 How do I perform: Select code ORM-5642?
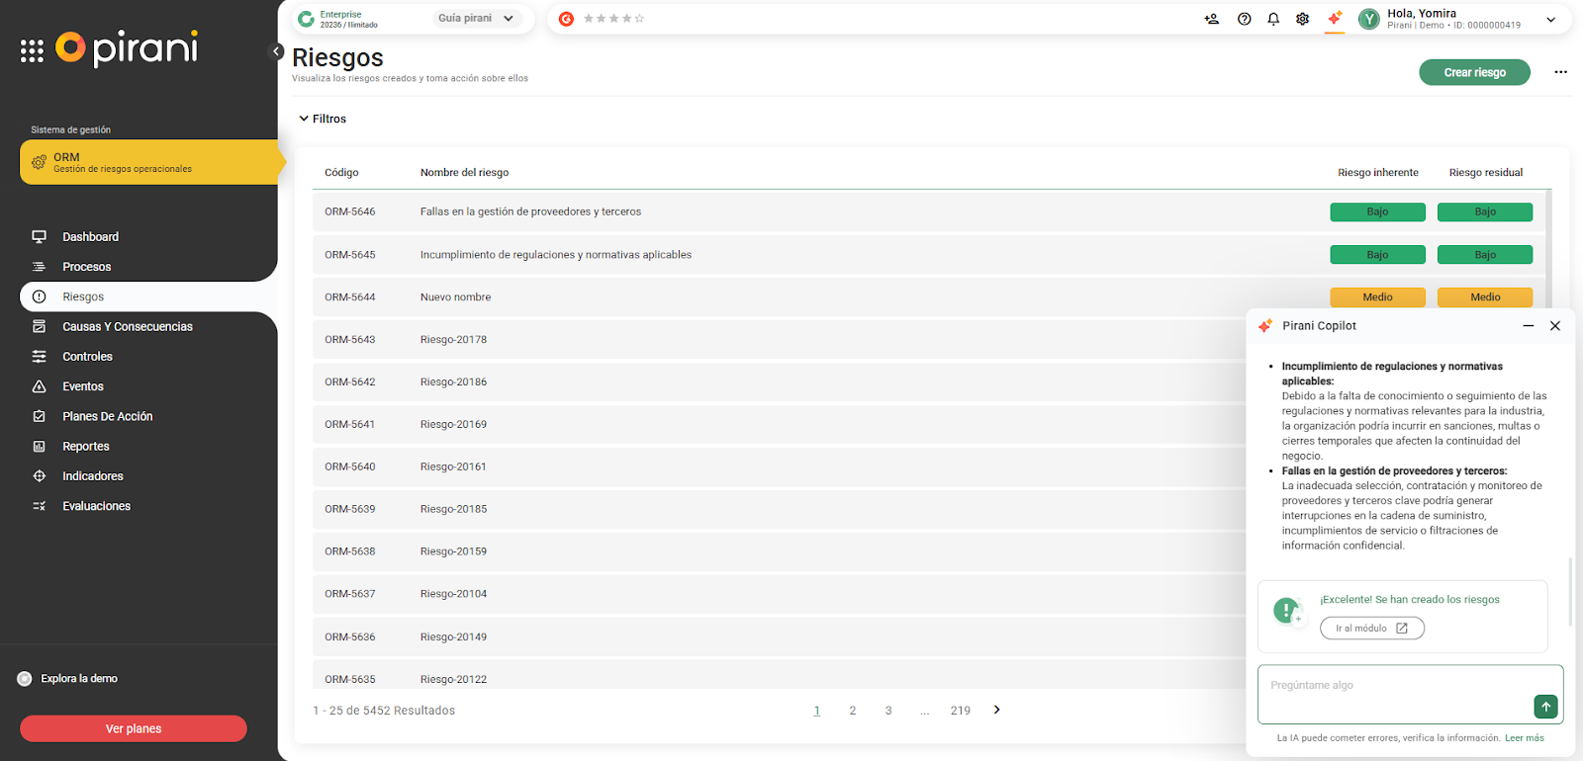(x=349, y=382)
